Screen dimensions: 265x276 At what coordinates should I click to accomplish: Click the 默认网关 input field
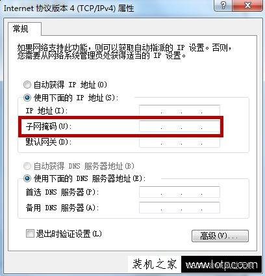pos(179,142)
